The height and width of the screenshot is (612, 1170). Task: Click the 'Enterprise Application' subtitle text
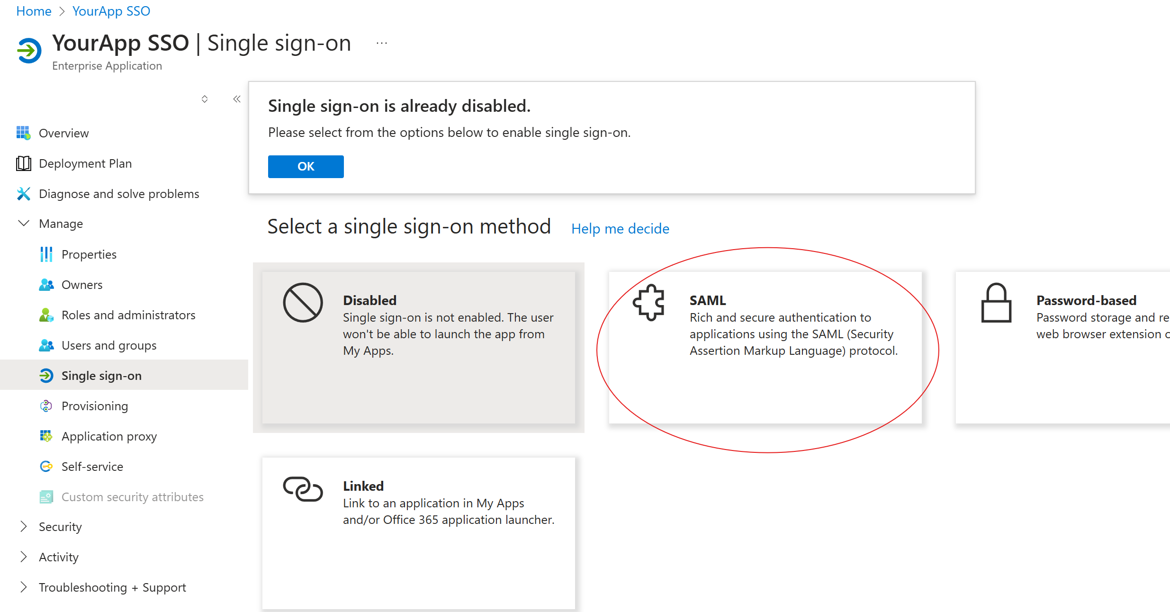pos(107,66)
